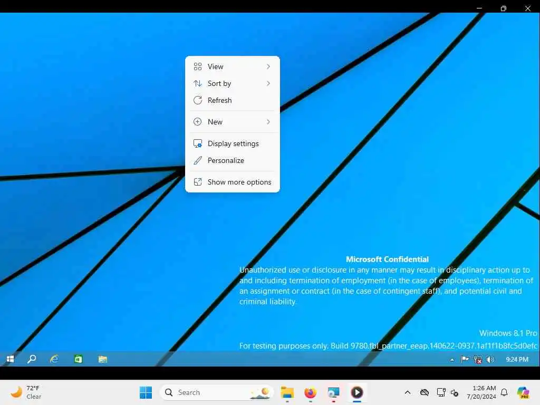Click the Refresh circular arrow icon
Viewport: 540px width, 405px height.
coord(198,100)
